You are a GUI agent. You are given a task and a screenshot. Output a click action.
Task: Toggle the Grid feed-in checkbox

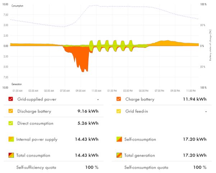pyautogui.click(x=119, y=111)
